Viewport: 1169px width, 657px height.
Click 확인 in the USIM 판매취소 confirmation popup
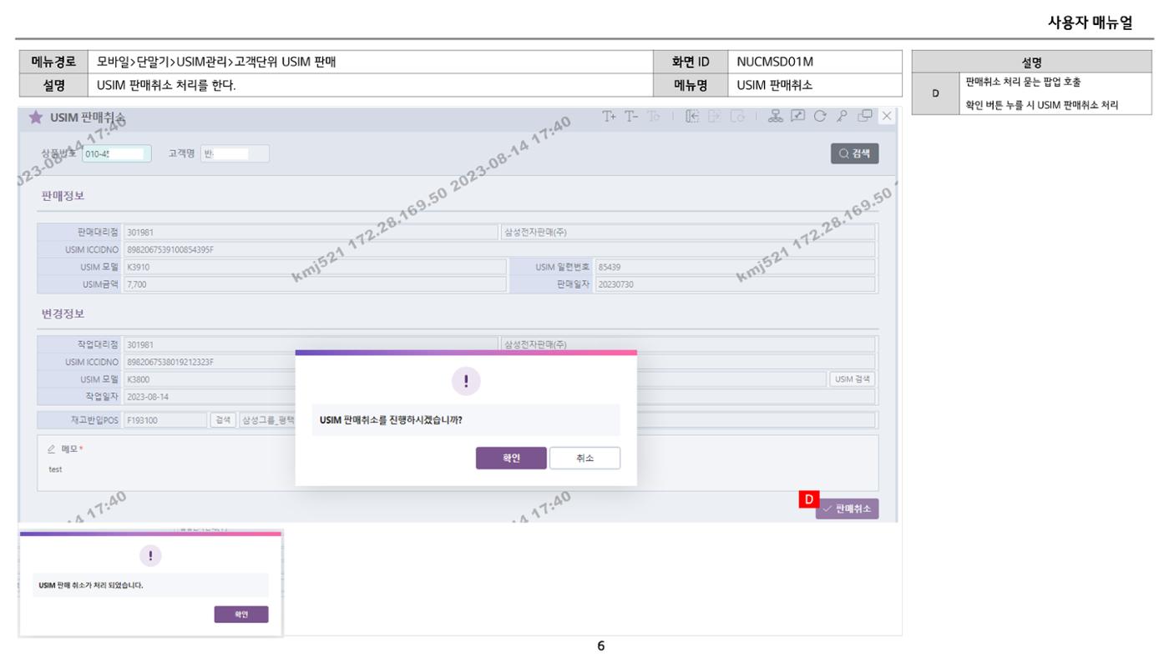(x=511, y=459)
